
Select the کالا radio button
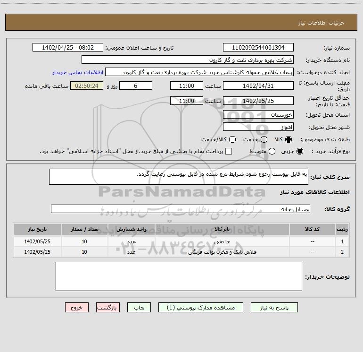tap(289, 139)
